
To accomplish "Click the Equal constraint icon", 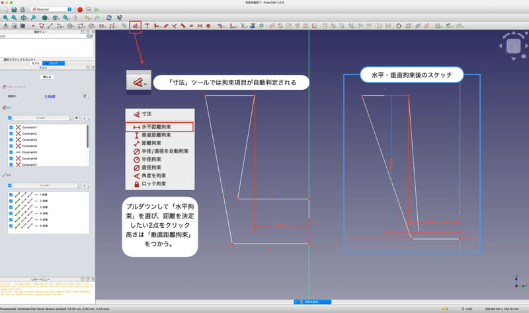I will 191,26.
